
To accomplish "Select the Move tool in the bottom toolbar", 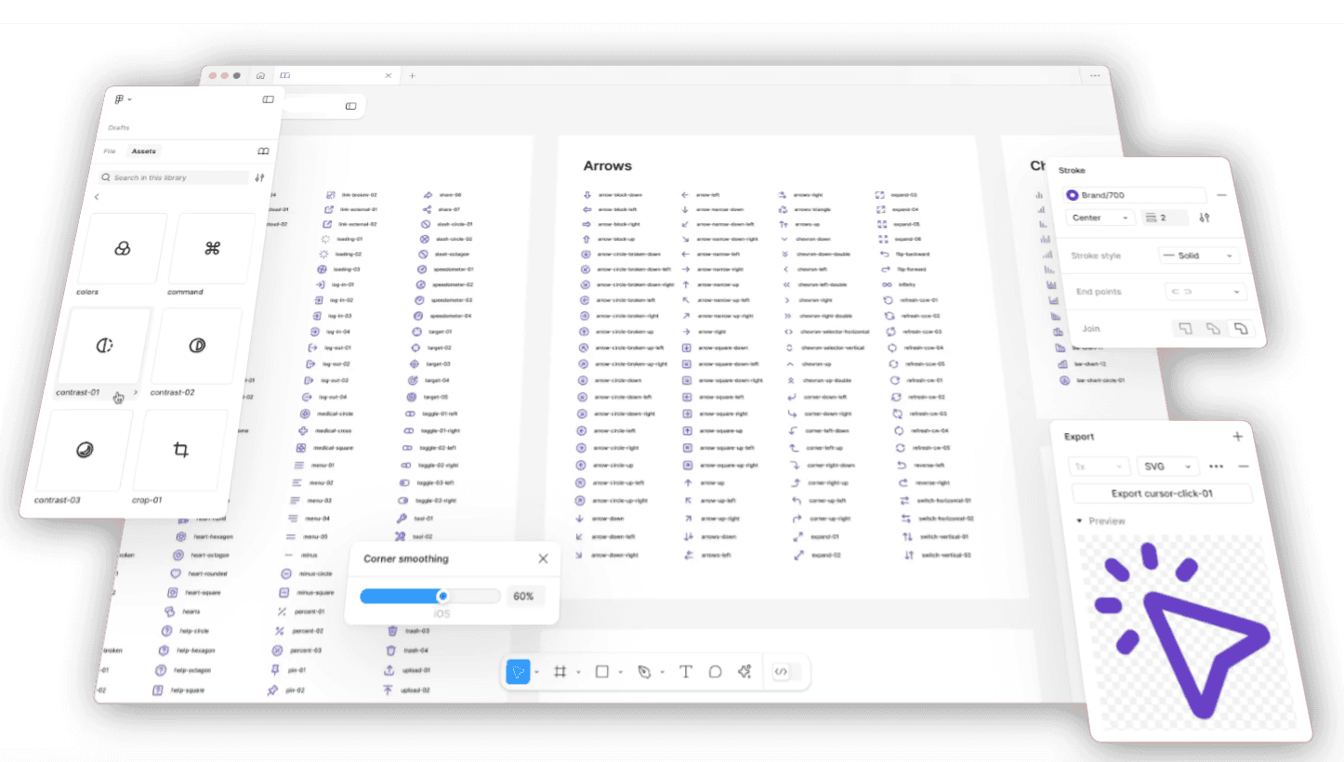I will pyautogui.click(x=518, y=672).
